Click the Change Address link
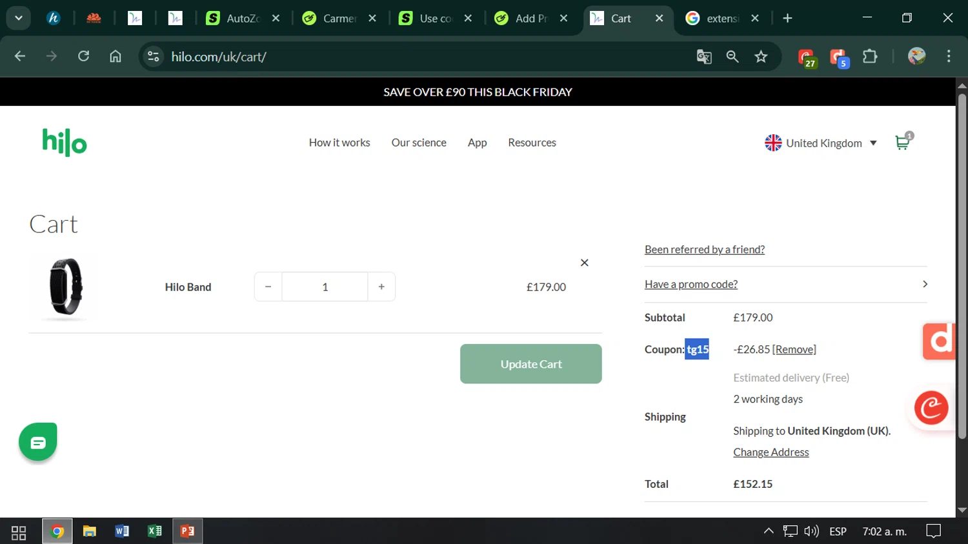 771,452
